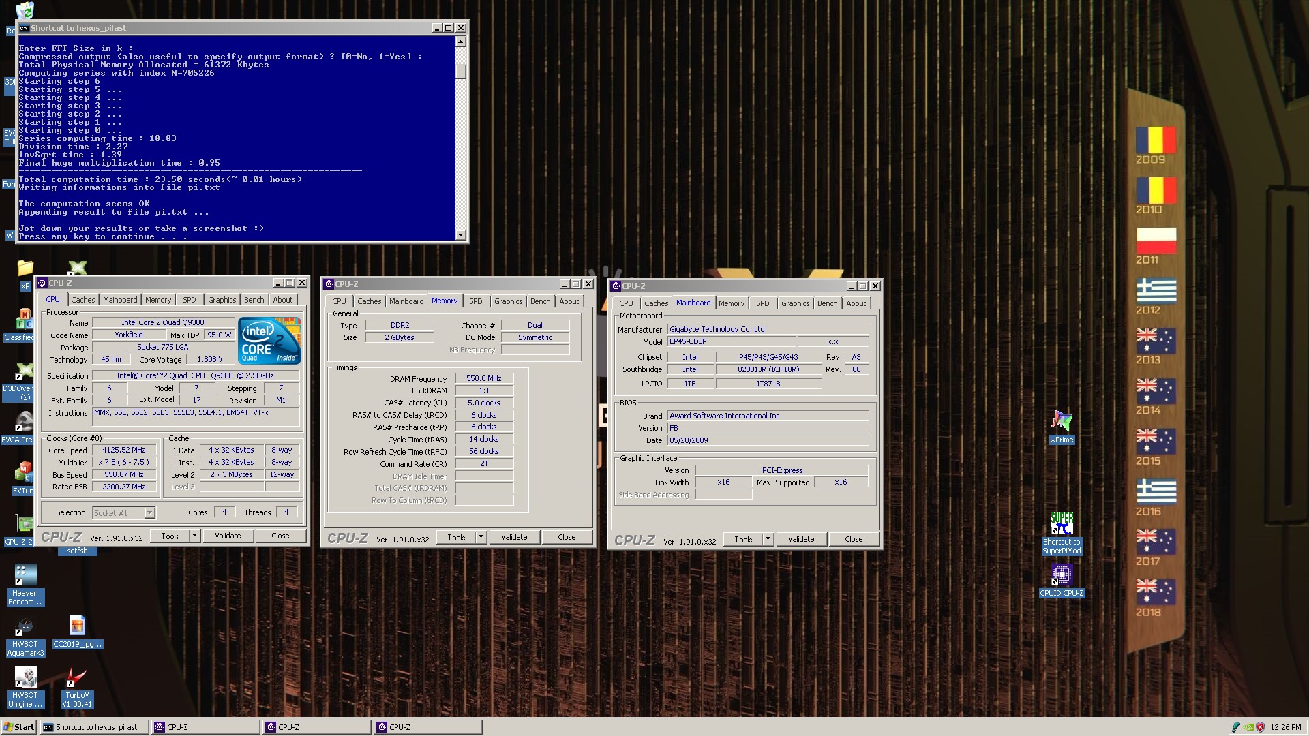
Task: Launch the HWBOT Unigine shortcut
Action: (25, 687)
